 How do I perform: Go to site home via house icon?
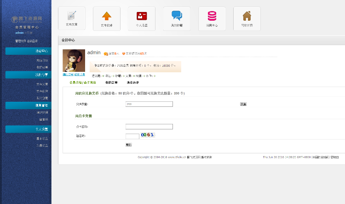tap(247, 19)
